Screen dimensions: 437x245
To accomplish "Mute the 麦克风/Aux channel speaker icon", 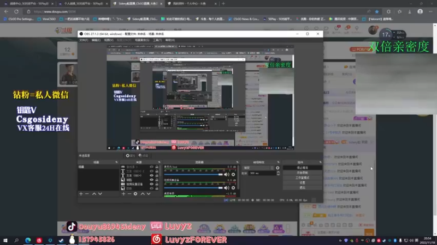I will click(227, 174).
